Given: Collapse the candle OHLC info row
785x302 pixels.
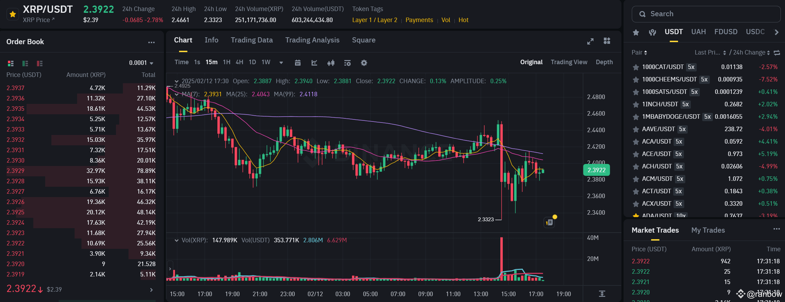Looking at the screenshot, I should pos(177,81).
